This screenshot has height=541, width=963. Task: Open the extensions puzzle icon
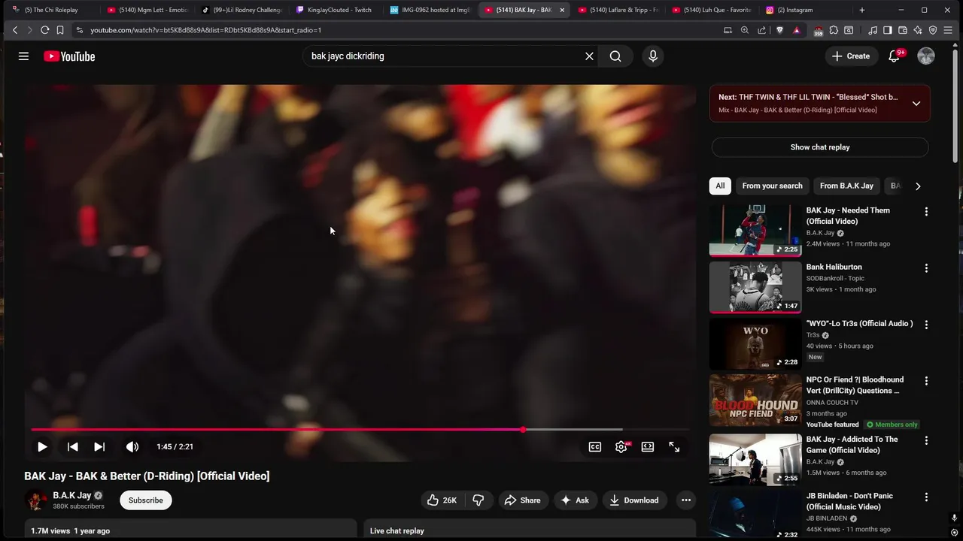[834, 30]
